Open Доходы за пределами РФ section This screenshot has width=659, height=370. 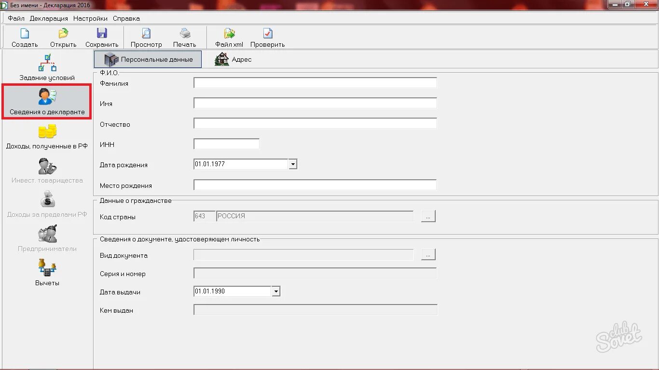(47, 205)
